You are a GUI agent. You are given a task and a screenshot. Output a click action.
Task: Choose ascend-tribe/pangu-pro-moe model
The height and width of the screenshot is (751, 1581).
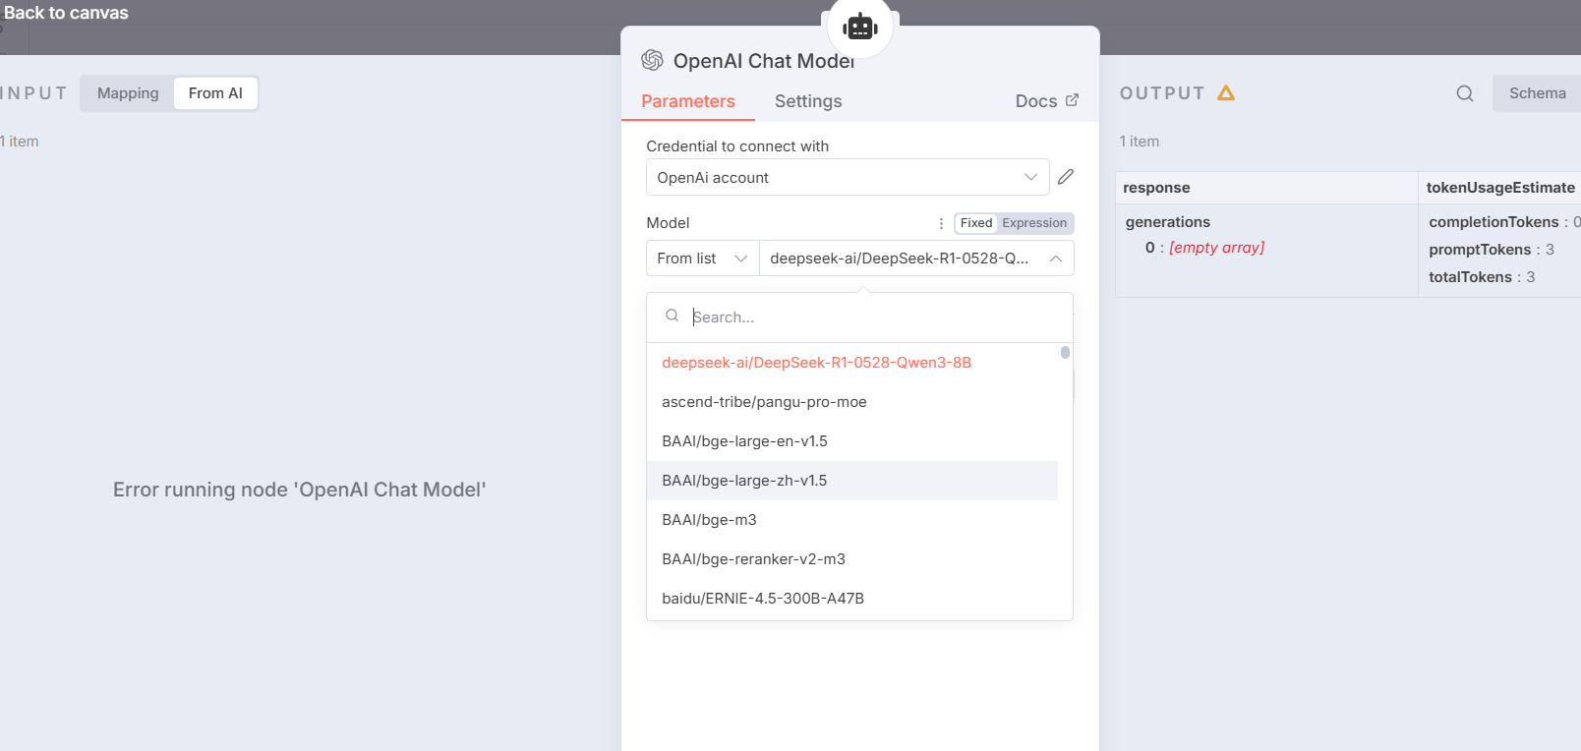(x=851, y=402)
